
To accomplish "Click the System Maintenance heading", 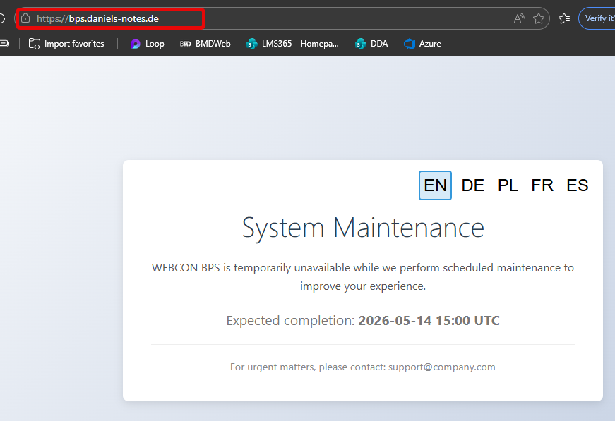I will tap(363, 228).
